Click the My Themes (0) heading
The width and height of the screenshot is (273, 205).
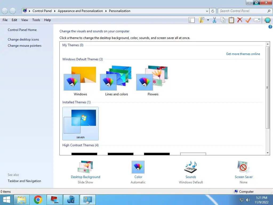pos(73,45)
